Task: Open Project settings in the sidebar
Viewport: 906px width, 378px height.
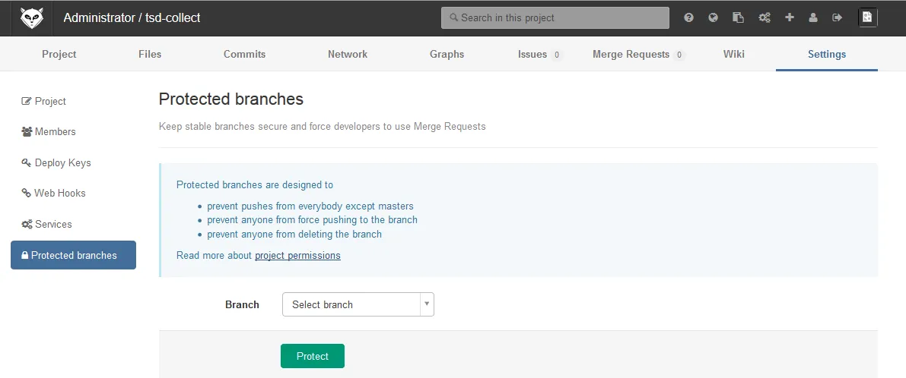Action: coord(73,102)
